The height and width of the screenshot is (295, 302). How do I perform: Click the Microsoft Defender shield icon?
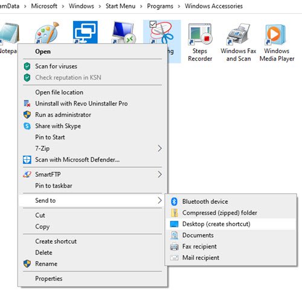pyautogui.click(x=27, y=160)
